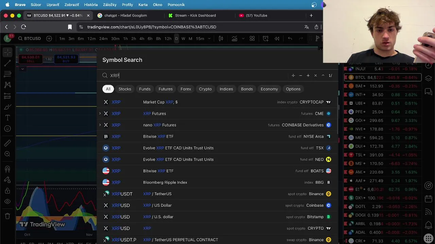Choose XRPUSD Coinbase spot result
Screen dimensions: 435x244
217,205
